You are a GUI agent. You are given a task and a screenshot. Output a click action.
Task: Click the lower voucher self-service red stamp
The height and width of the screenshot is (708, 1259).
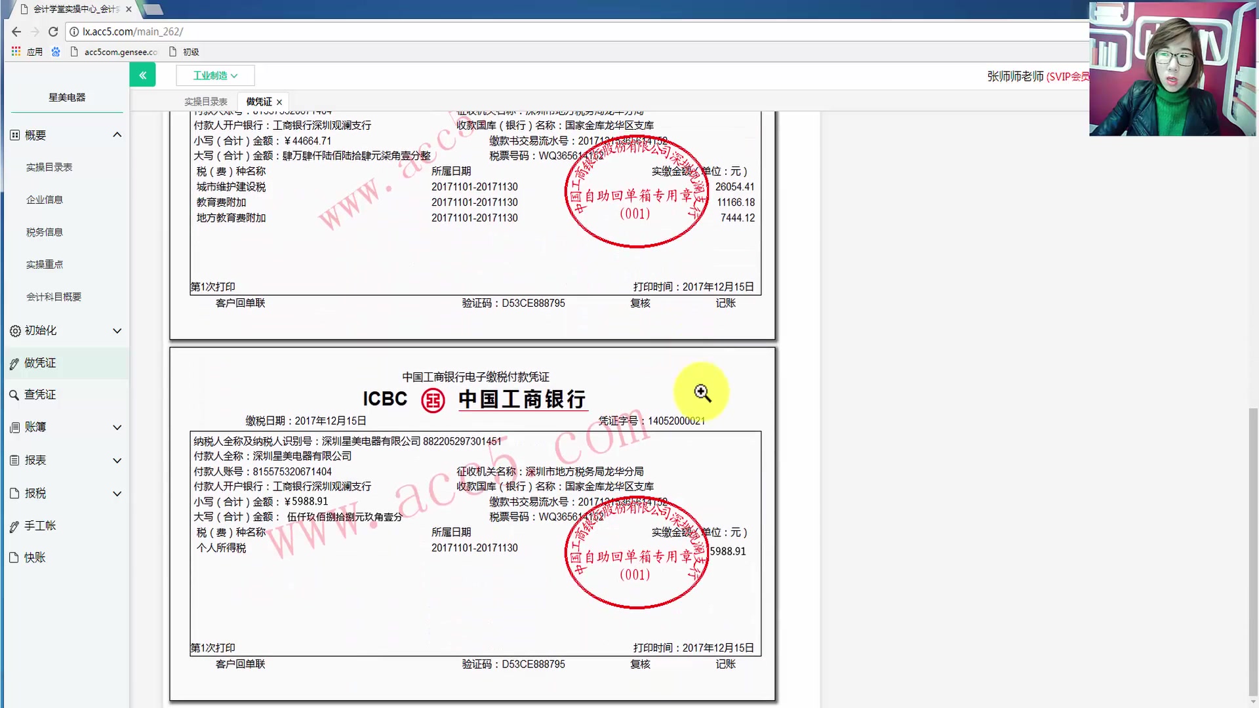click(636, 554)
